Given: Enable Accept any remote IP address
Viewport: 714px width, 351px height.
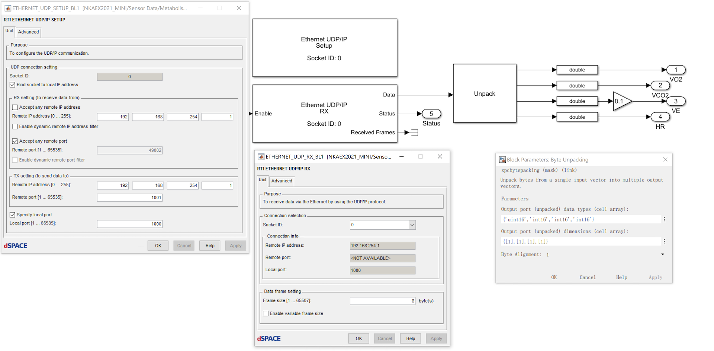Looking at the screenshot, I should pyautogui.click(x=15, y=107).
